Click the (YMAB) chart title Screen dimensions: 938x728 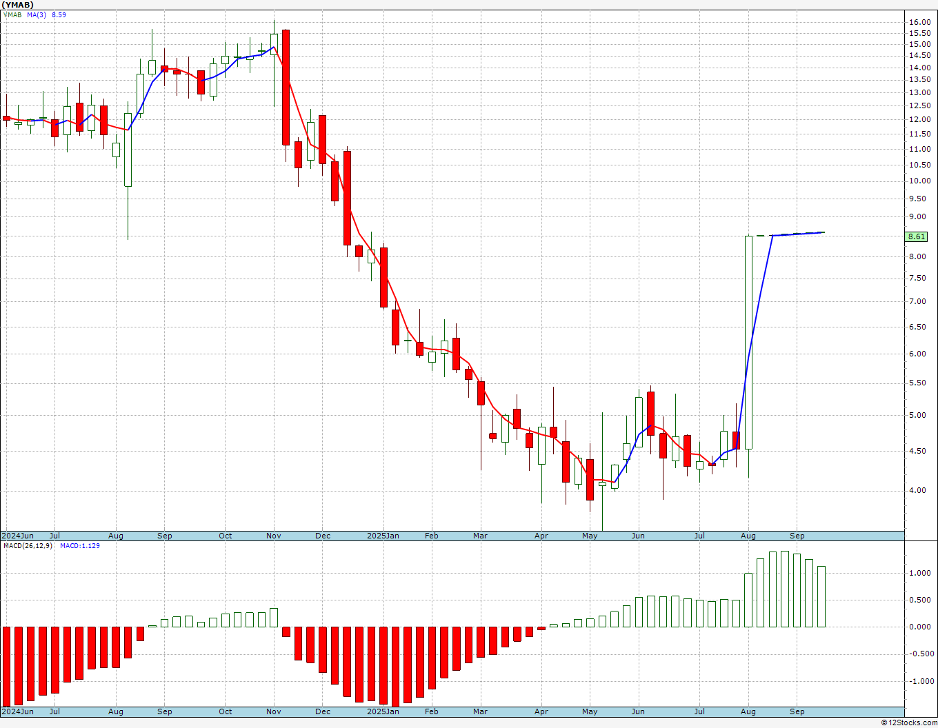pyautogui.click(x=18, y=5)
